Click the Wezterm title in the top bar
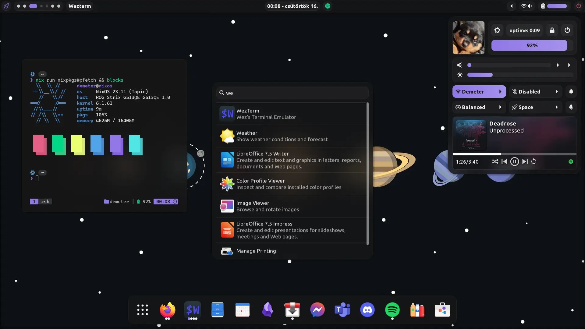 80,6
